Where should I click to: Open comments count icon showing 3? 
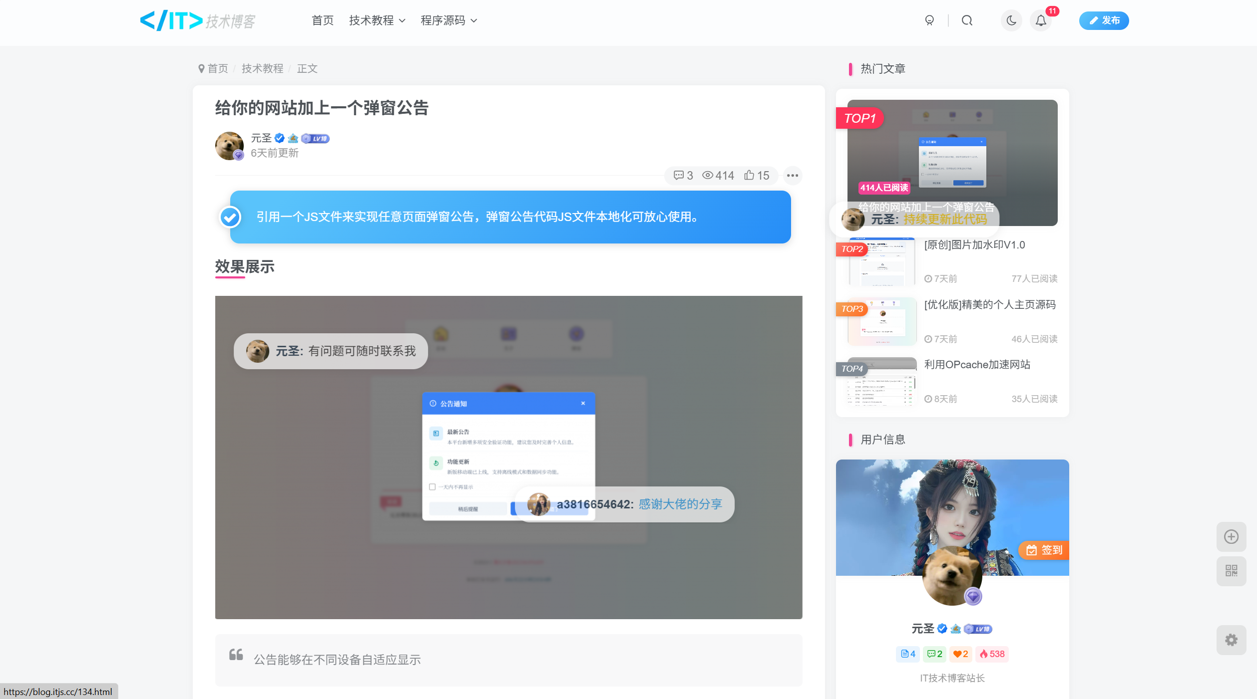point(683,175)
